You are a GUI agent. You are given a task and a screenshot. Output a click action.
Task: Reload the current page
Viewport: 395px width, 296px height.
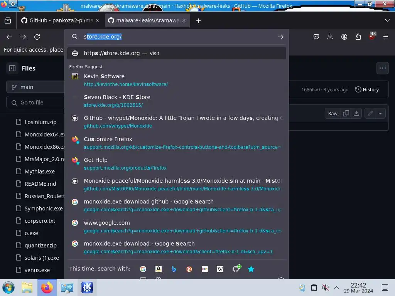click(x=37, y=37)
